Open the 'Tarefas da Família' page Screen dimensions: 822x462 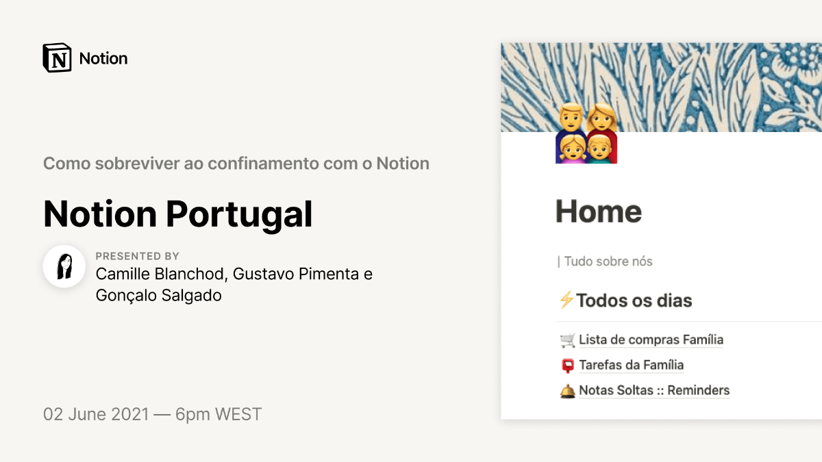coord(631,365)
